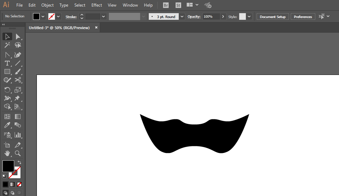Open the 3 pt. Round brush dropdown
Viewport: 339px width, 196px height.
coord(182,17)
